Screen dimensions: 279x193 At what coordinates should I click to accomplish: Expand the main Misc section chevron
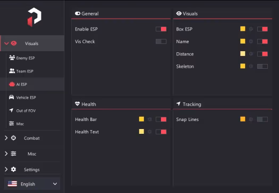tap(6, 154)
